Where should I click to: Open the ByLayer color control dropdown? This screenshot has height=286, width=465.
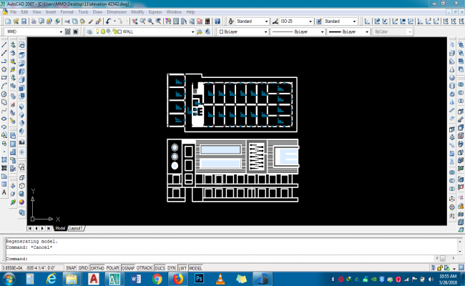242,32
